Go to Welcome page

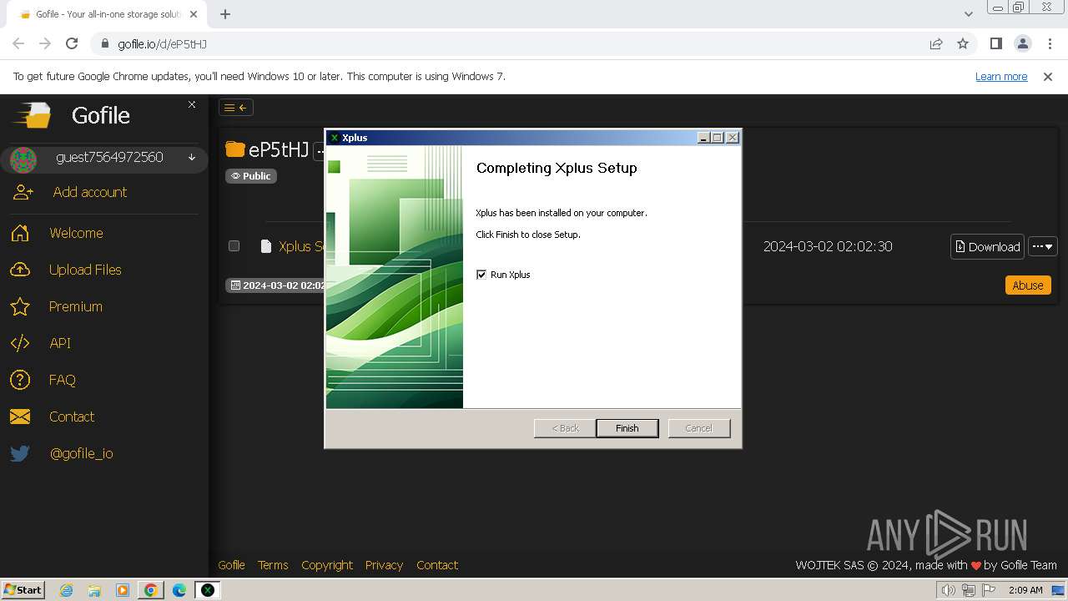(x=76, y=233)
